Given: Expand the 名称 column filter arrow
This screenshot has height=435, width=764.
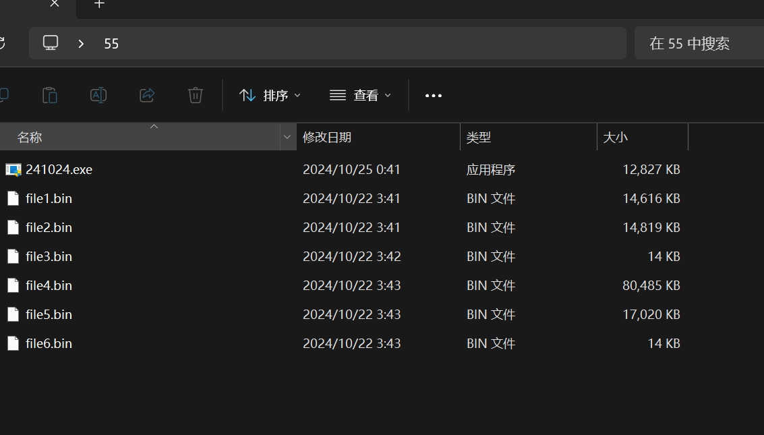Looking at the screenshot, I should tap(287, 137).
